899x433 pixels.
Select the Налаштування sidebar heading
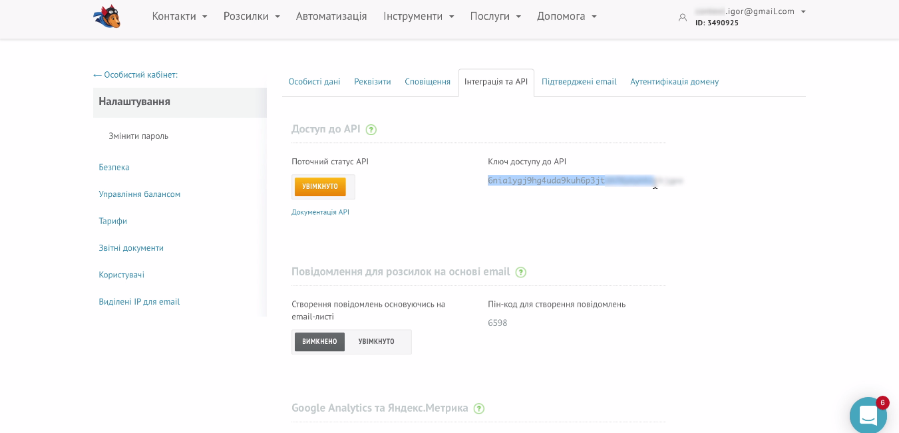click(180, 102)
